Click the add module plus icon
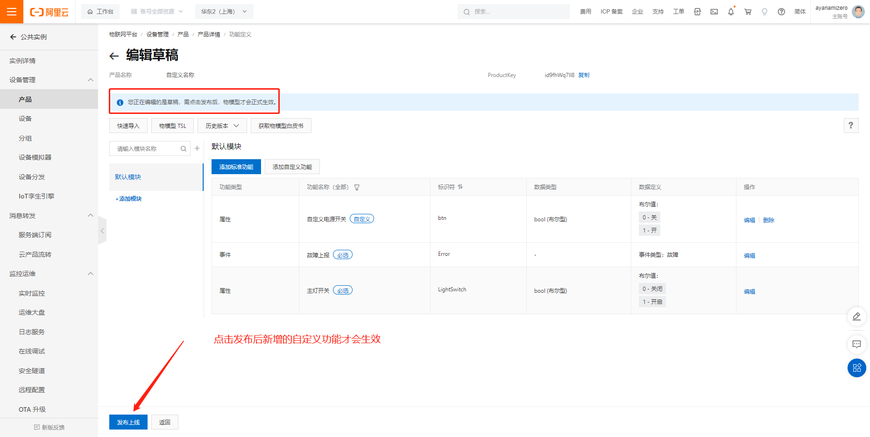Screen dimensions: 870x437 [x=197, y=148]
